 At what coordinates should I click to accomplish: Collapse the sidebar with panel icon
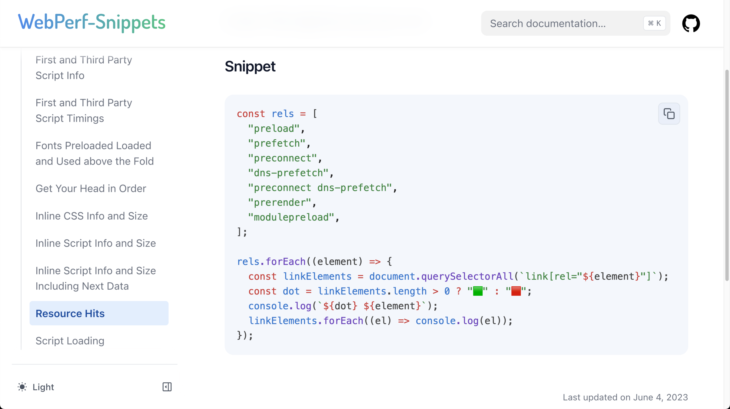point(167,387)
